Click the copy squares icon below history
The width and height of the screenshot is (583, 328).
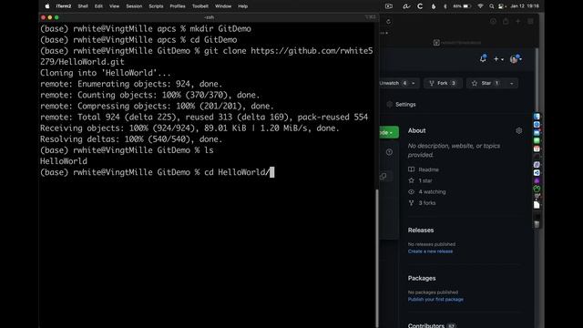pyautogui.click(x=384, y=176)
